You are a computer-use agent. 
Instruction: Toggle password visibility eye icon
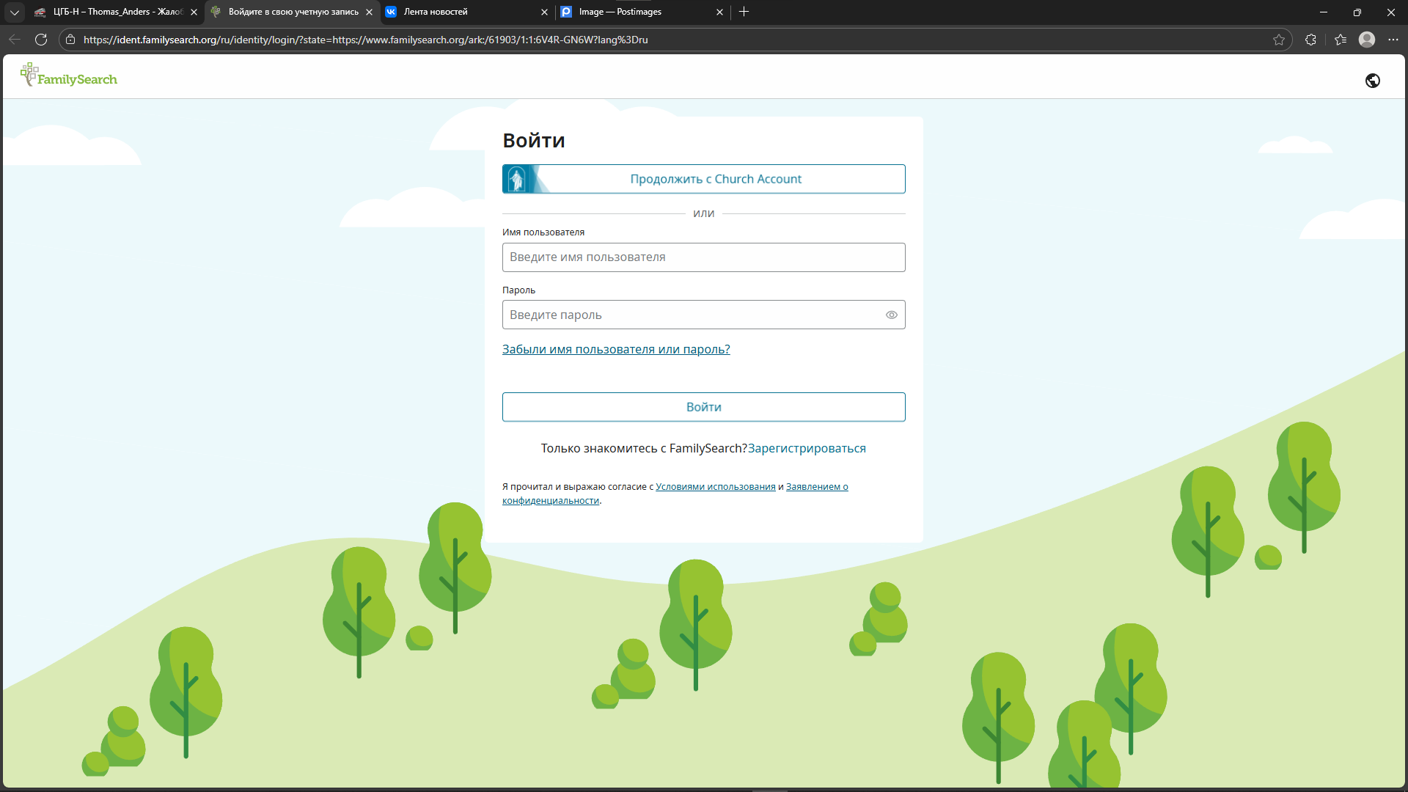click(x=891, y=315)
